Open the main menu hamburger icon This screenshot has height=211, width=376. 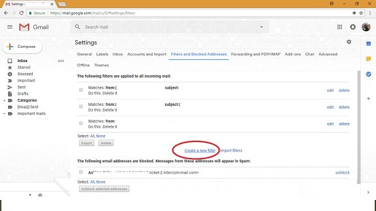click(x=10, y=27)
